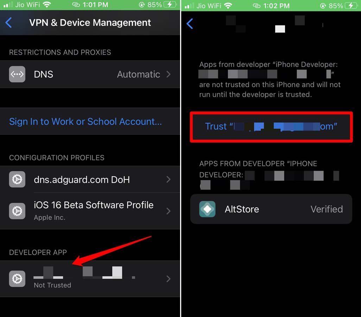Image resolution: width=361 pixels, height=317 pixels.
Task: Tap VPN & Device Management title
Action: pos(90,22)
